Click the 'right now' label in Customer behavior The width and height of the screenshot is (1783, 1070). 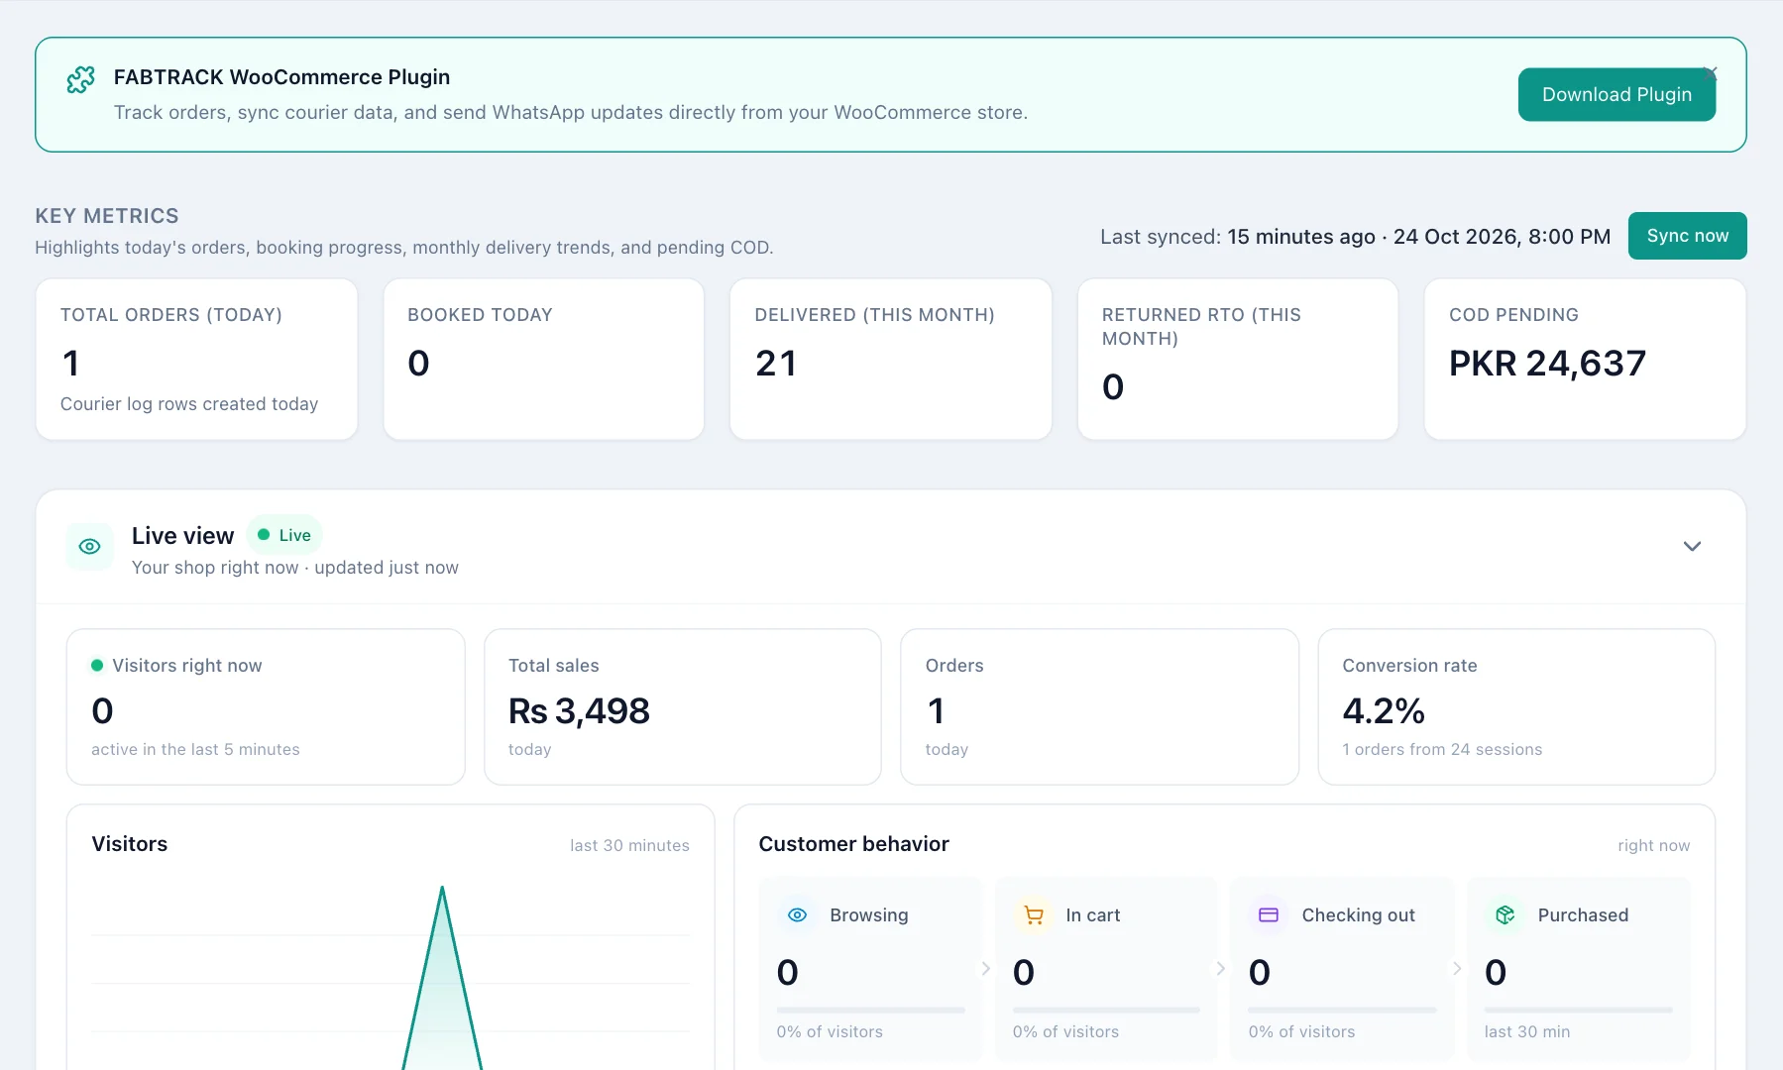(1653, 845)
